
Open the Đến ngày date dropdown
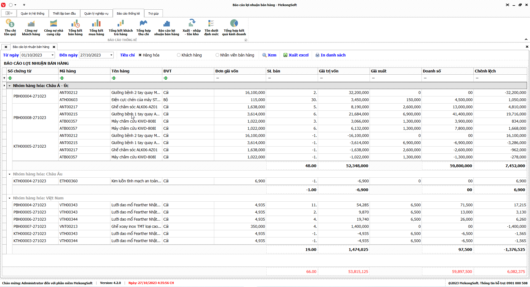pyautogui.click(x=111, y=55)
